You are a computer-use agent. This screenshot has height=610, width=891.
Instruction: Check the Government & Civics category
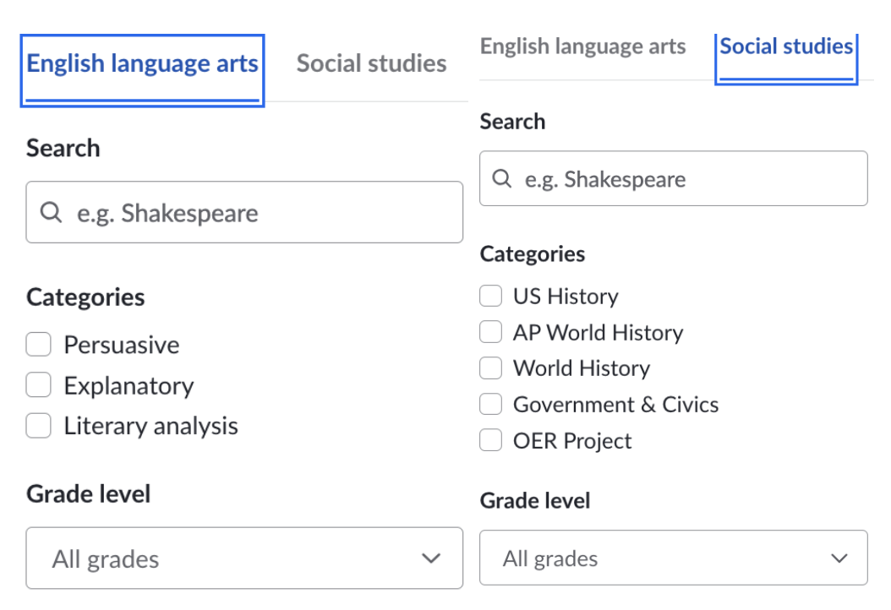click(x=490, y=404)
